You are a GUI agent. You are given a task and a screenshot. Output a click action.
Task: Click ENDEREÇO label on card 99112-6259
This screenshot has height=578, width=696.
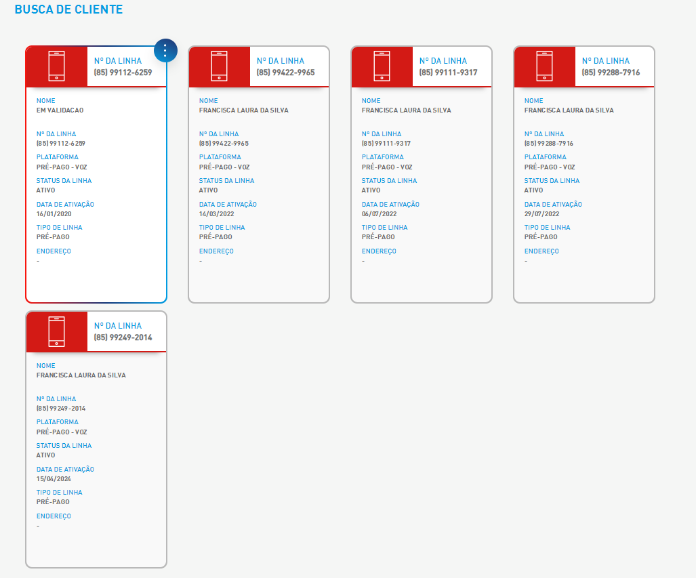[54, 251]
